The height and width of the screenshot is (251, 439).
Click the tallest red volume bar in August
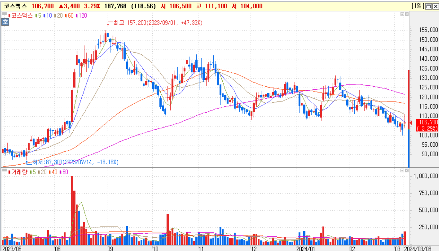(72, 210)
